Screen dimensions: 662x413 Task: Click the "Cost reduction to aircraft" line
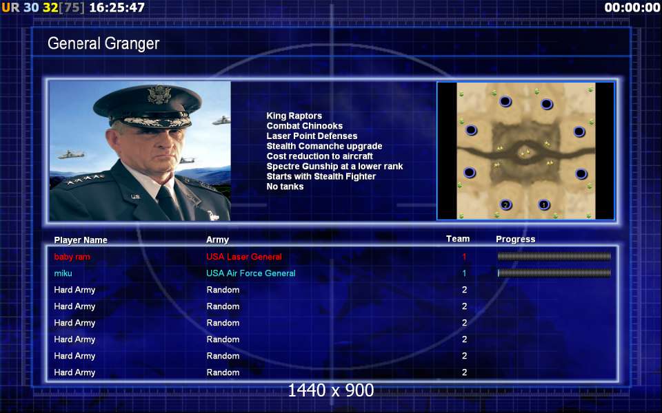(x=319, y=156)
